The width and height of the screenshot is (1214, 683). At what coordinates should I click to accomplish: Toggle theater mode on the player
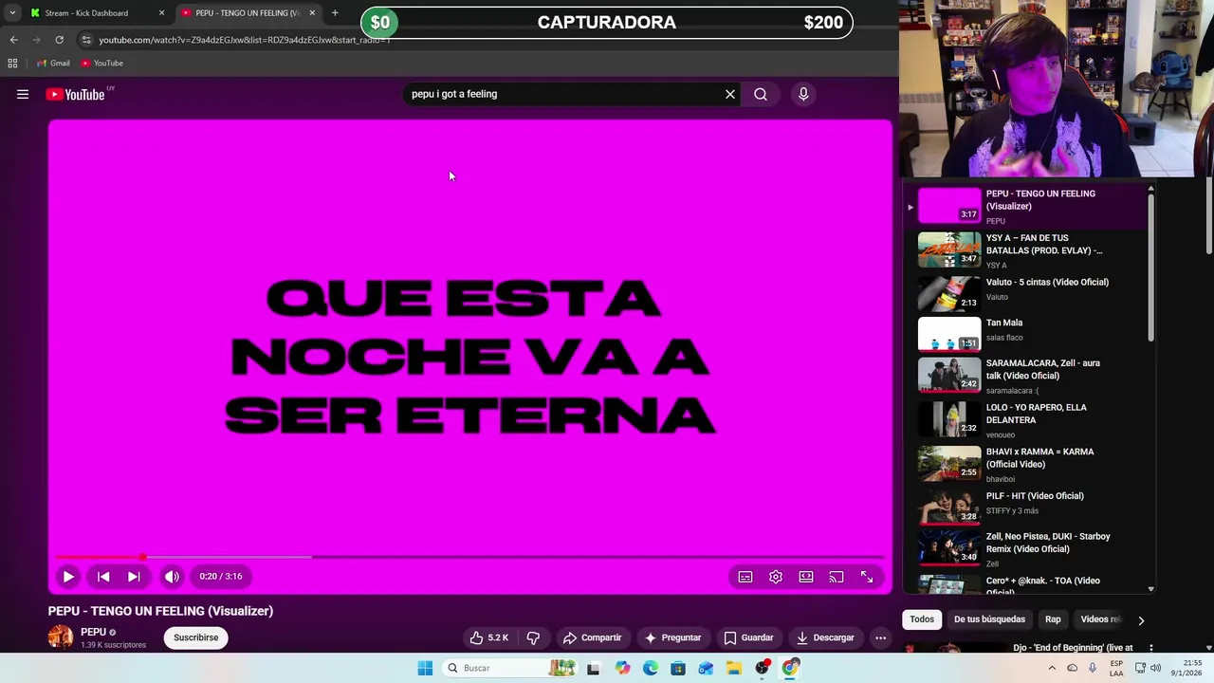[x=806, y=576]
